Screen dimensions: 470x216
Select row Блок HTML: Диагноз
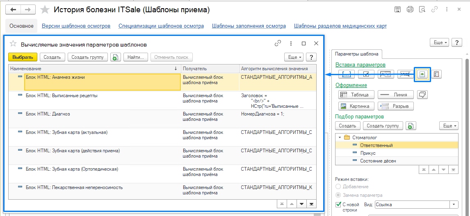162,119
